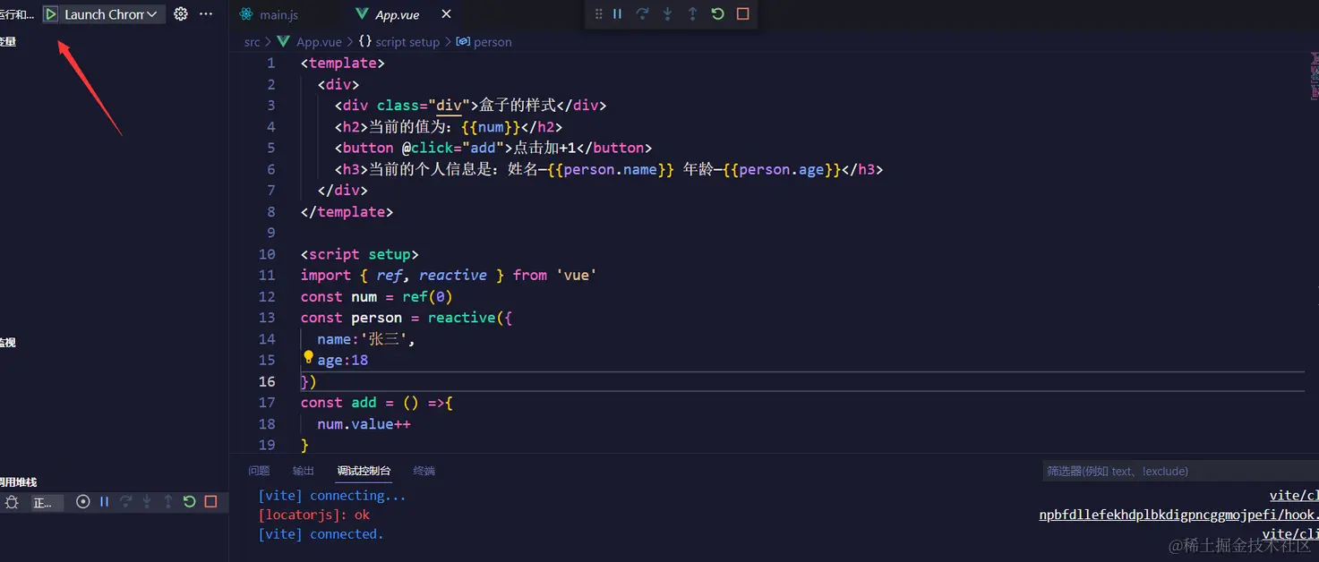Open the debug view more-actions ellipsis

point(206,14)
